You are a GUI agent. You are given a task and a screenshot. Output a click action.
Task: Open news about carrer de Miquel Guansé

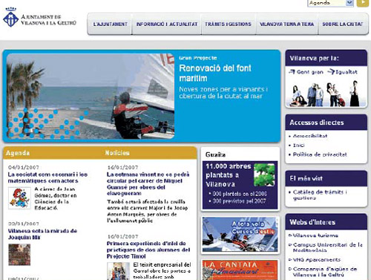pyautogui.click(x=148, y=184)
